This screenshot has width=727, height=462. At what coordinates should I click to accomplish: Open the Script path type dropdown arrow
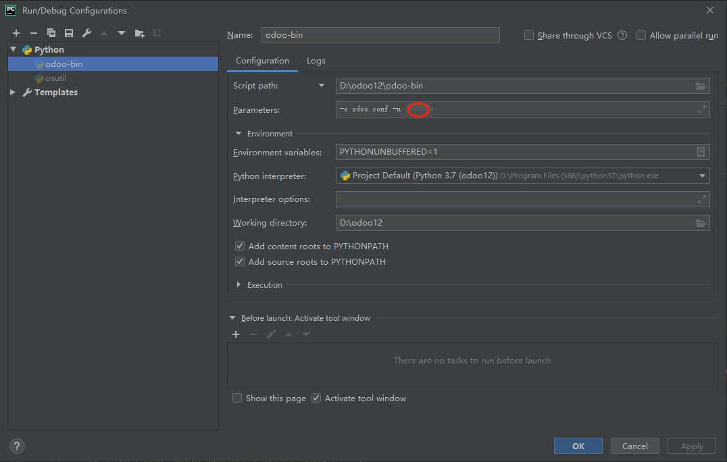click(x=322, y=86)
